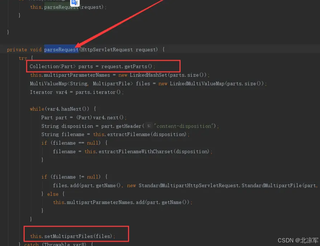Select the var4.hasNext() condition
320x246 pixels.
[70, 109]
